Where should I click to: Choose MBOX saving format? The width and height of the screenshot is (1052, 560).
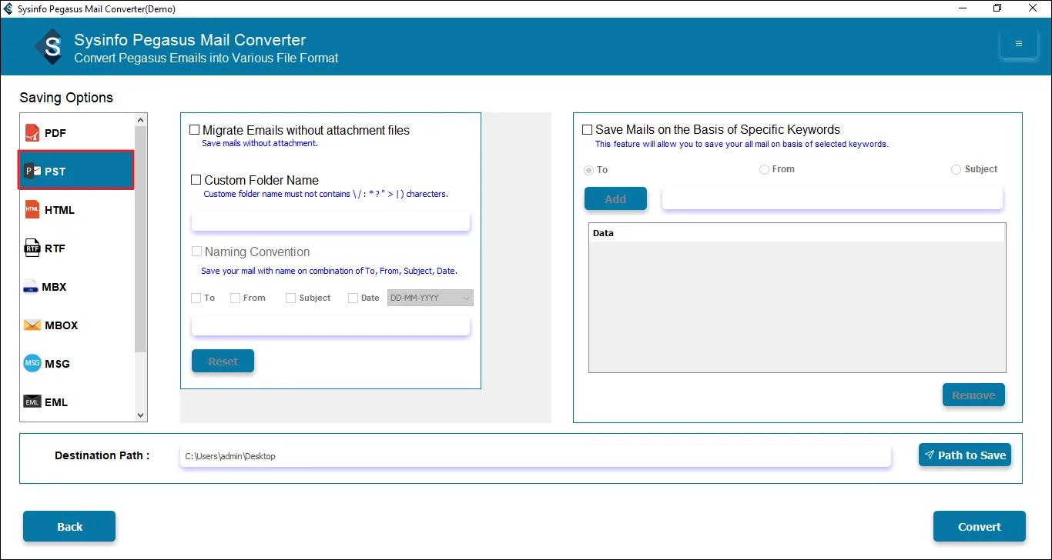77,325
